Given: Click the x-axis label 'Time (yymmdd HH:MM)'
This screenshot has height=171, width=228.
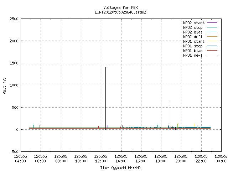Looking at the screenshot, I should coord(120,168).
